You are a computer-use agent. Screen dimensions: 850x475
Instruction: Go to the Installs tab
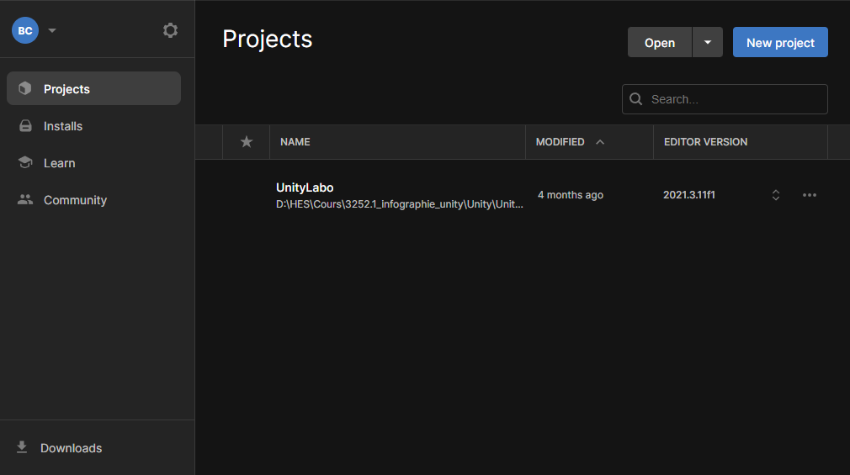(63, 126)
